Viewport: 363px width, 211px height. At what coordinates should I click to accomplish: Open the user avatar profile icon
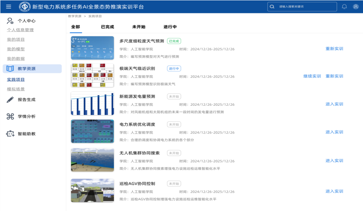click(355, 7)
